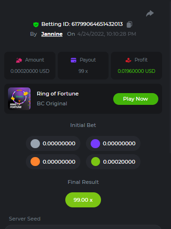This screenshot has height=229, width=171.
Task: Click the share arrow icon
Action: (150, 13)
